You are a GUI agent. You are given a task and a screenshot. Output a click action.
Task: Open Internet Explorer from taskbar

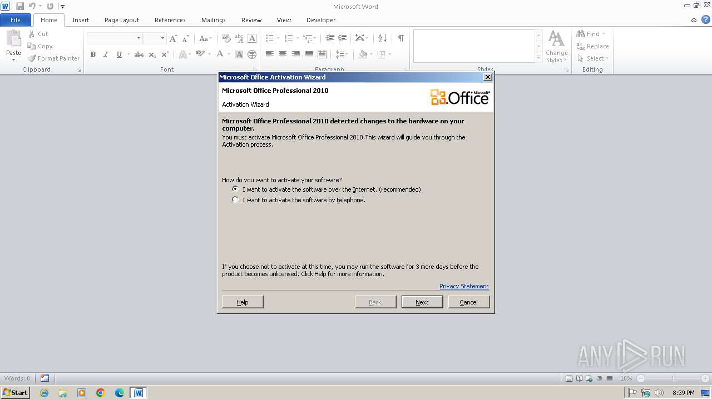tap(44, 393)
